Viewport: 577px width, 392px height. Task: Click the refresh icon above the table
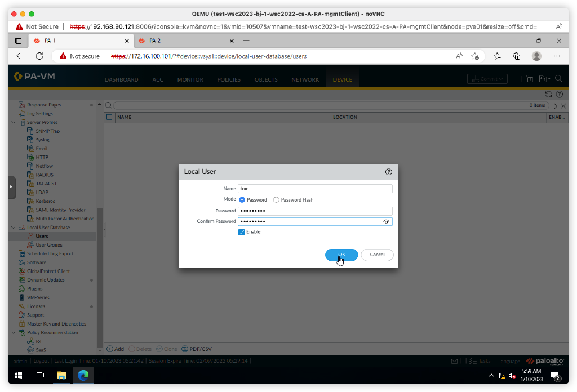coord(548,95)
